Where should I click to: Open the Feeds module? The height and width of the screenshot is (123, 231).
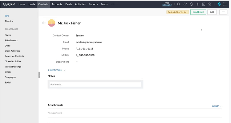click(x=104, y=4)
